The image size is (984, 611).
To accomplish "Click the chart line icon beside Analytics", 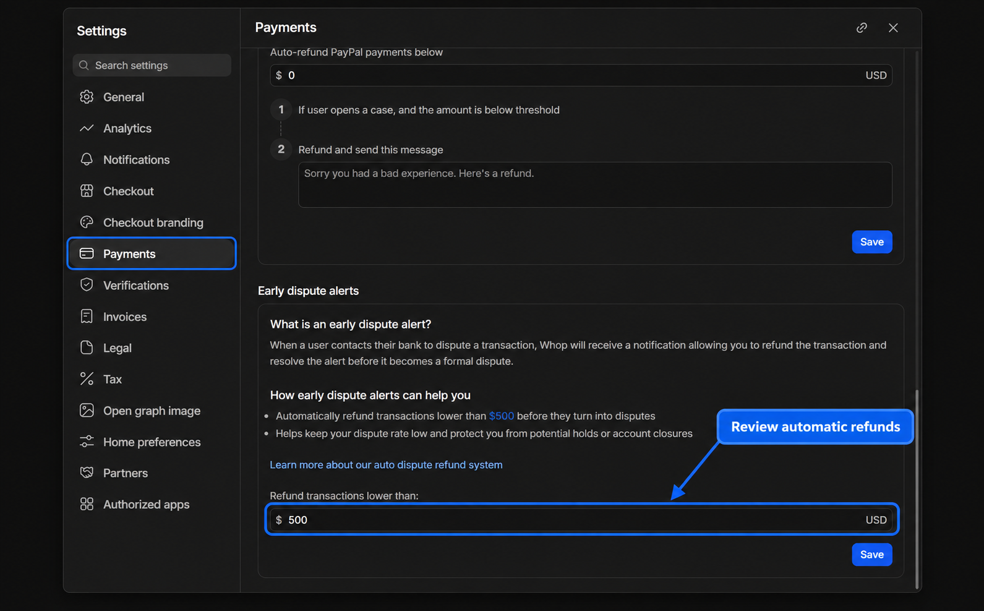I will pyautogui.click(x=87, y=128).
